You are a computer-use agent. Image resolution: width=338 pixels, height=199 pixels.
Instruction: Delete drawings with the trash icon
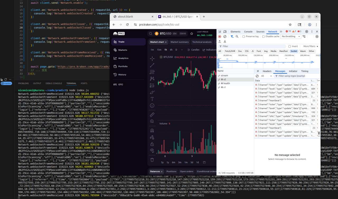pos(152,160)
